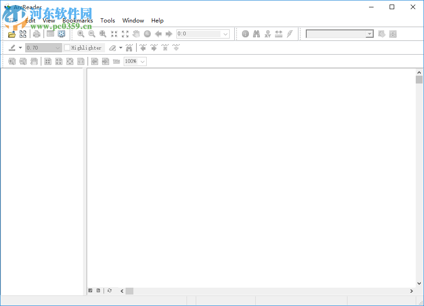Select the Identify tool

coord(245,33)
